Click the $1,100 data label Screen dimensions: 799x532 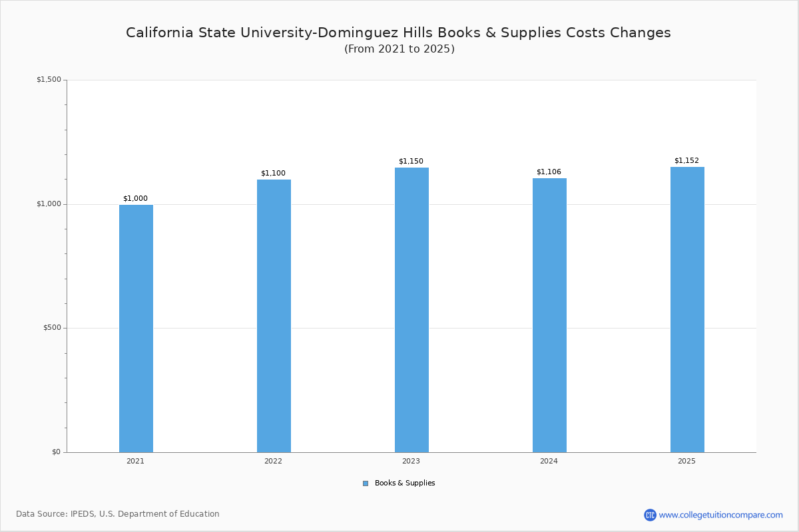coord(273,173)
